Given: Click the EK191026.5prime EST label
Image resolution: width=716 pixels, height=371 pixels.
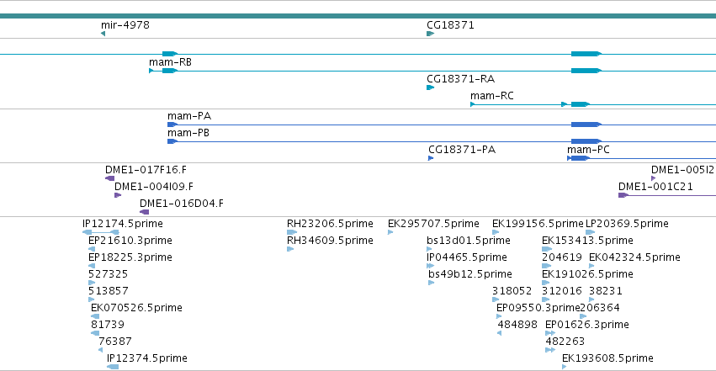Looking at the screenshot, I should click(x=587, y=274).
